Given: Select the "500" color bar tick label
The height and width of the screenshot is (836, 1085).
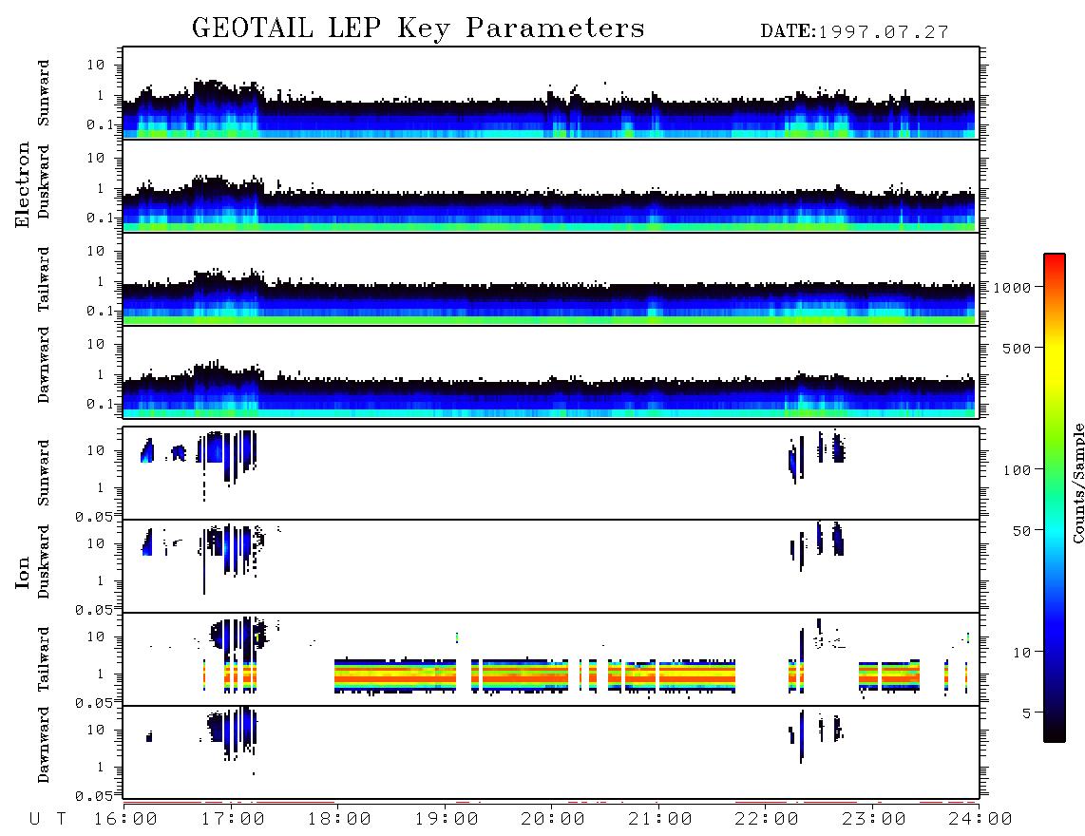Looking at the screenshot, I should [x=1017, y=348].
